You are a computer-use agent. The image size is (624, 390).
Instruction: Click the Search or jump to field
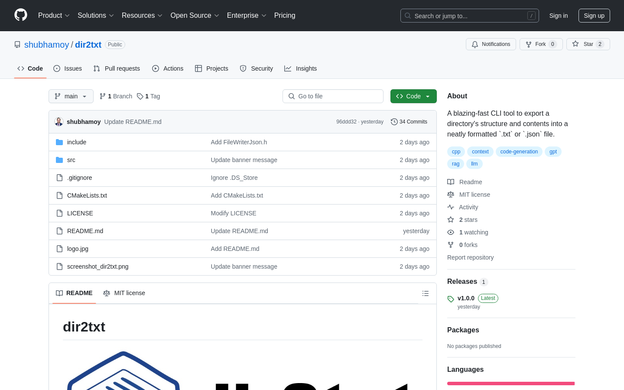tap(470, 16)
